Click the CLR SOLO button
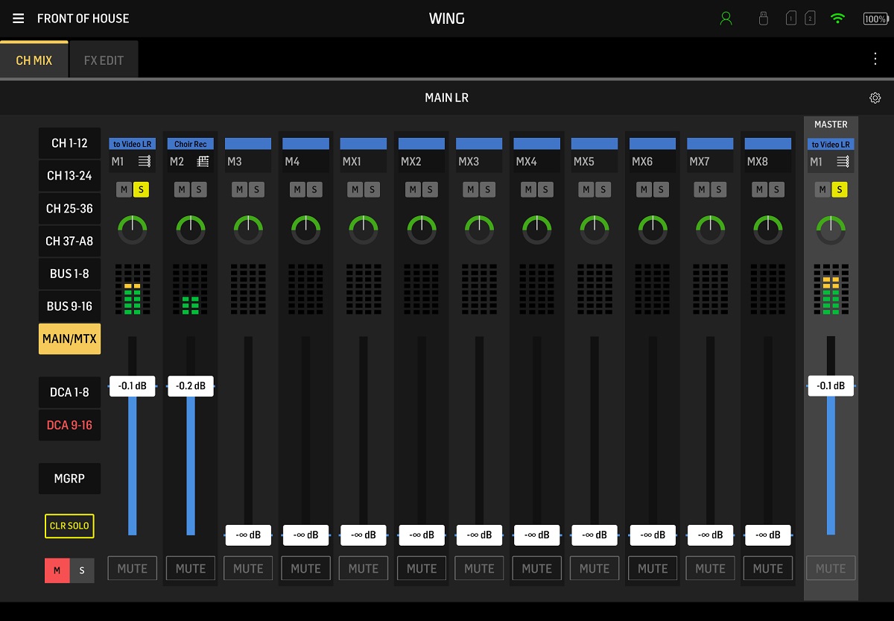The image size is (894, 621). coord(69,526)
